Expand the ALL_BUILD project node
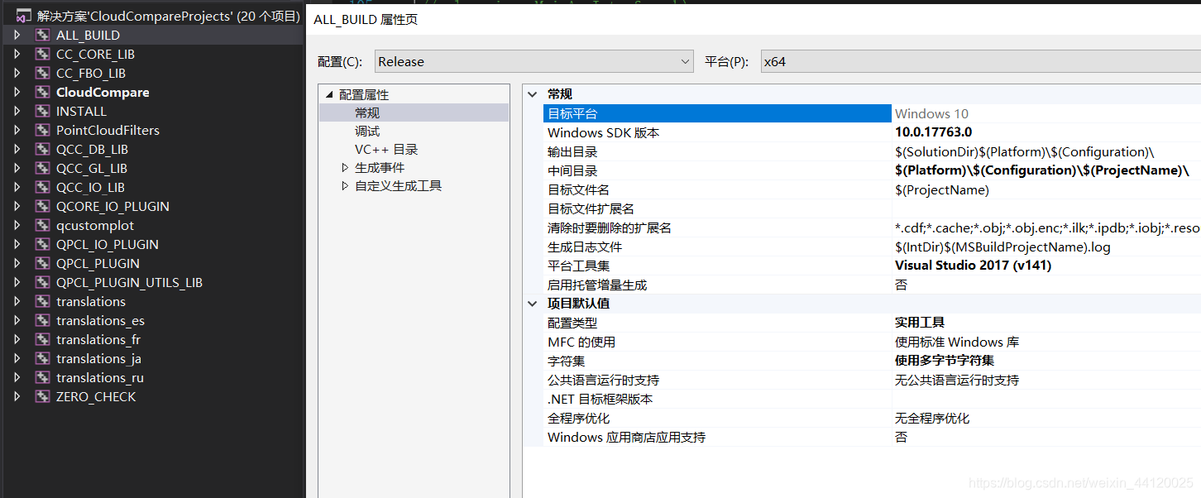 pos(17,35)
